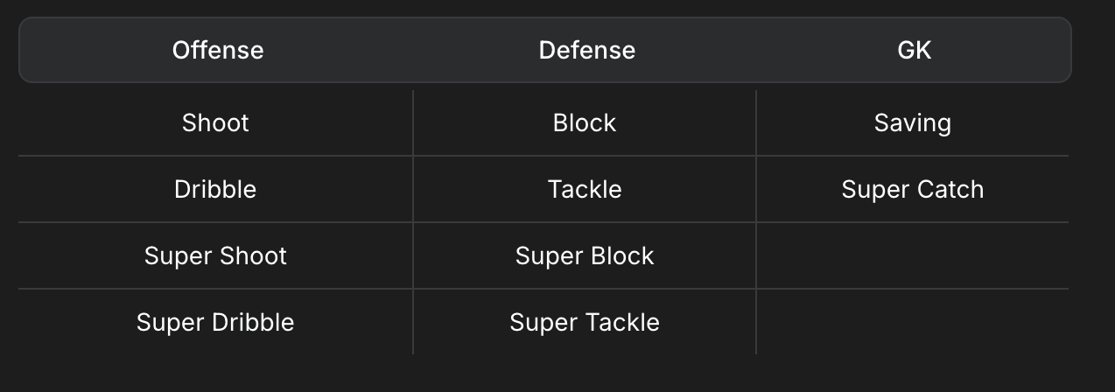Viewport: 1115px width, 392px height.
Task: Select the Tackle skill cell
Action: (x=585, y=190)
